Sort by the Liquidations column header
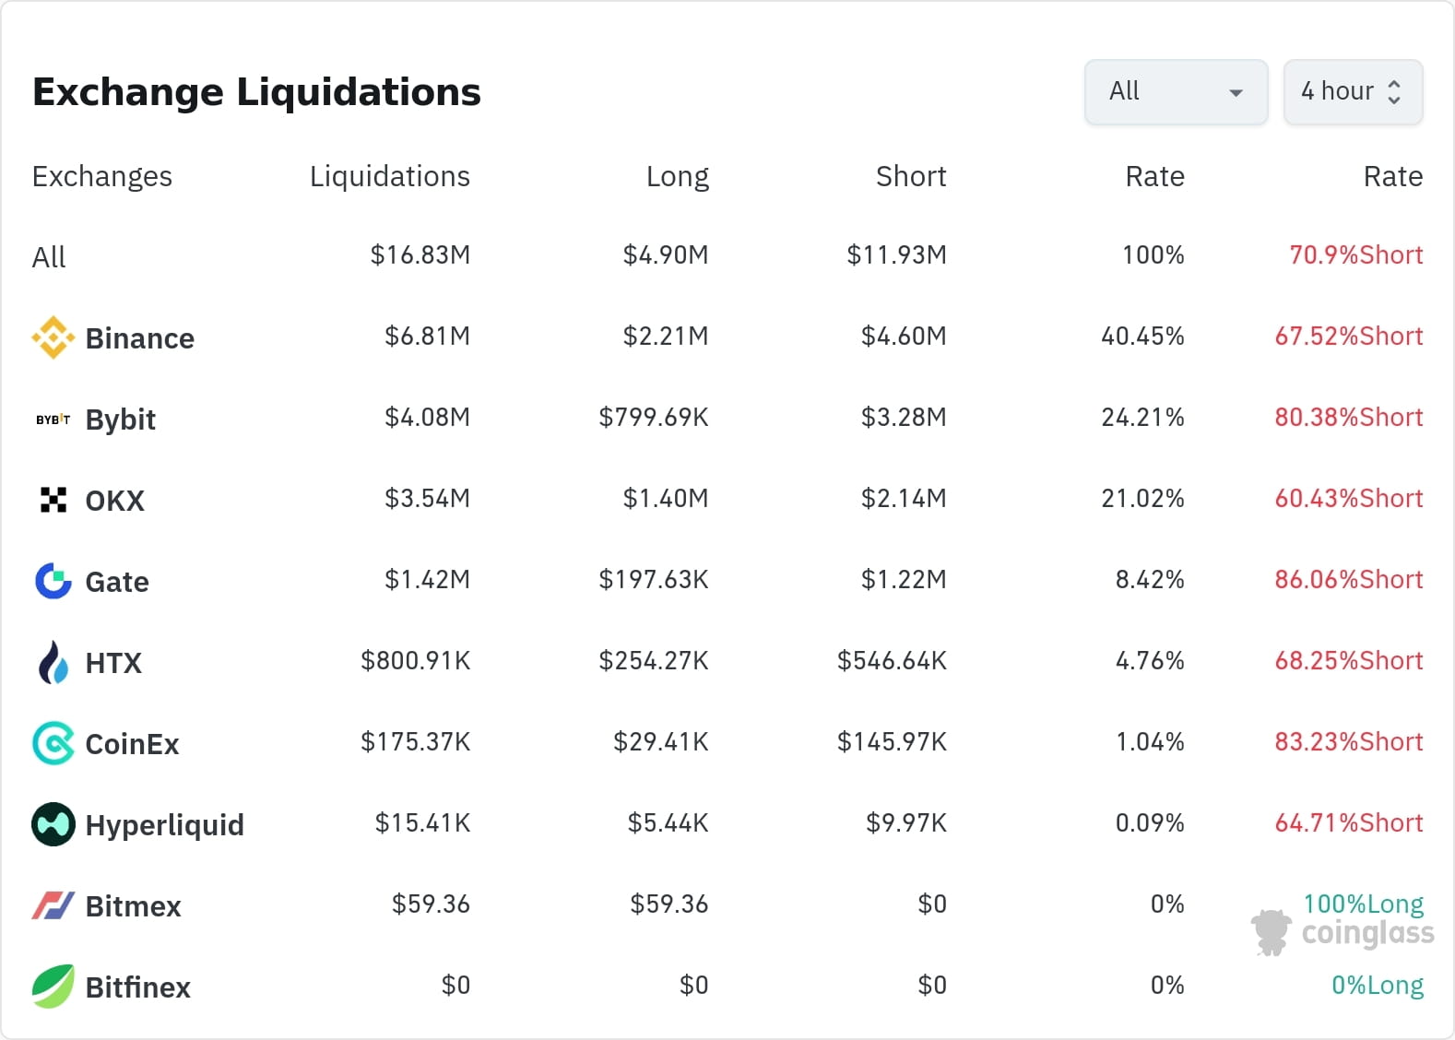 389,176
